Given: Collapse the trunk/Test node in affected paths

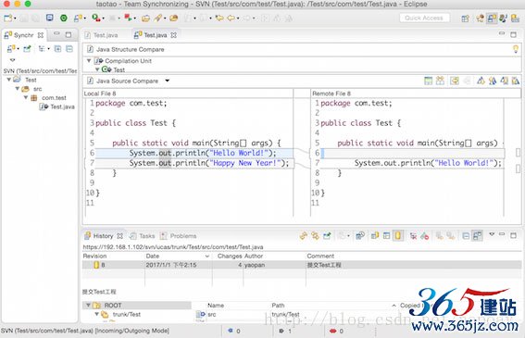Looking at the screenshot, I should coord(97,314).
